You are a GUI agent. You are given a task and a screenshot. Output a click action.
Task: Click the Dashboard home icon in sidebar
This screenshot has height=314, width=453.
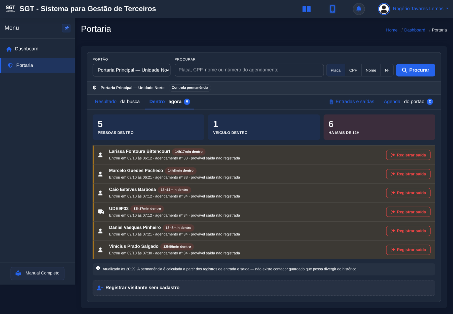pos(9,49)
